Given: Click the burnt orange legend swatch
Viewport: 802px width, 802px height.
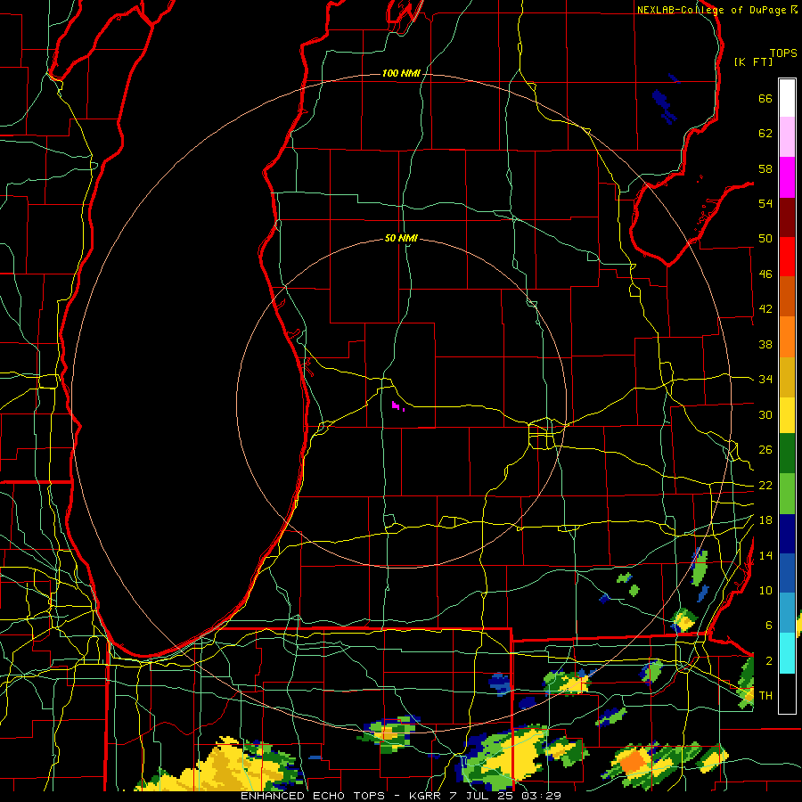Looking at the screenshot, I should click(x=787, y=297).
